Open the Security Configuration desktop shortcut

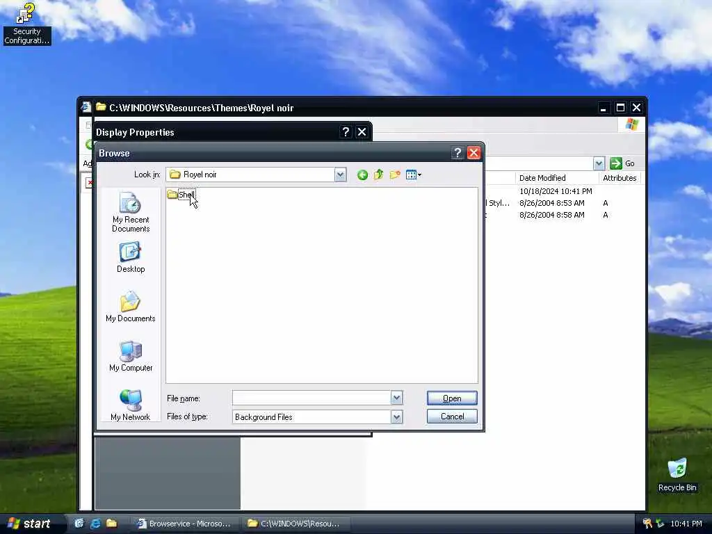point(26,24)
